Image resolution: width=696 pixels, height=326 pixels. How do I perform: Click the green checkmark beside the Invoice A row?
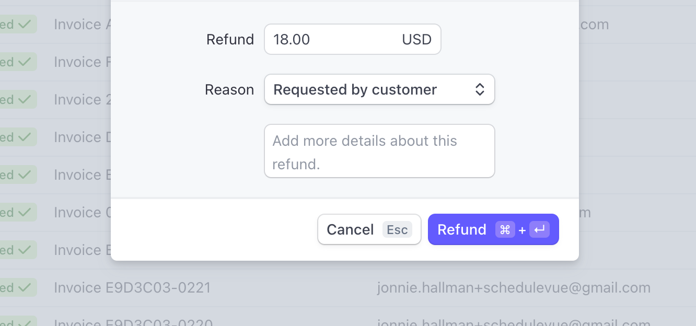pos(24,25)
